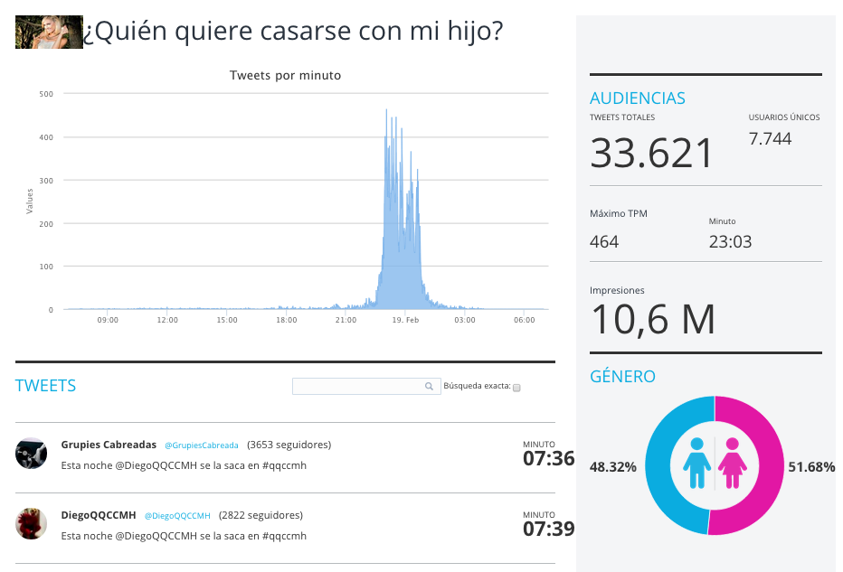The image size is (843, 572).
Task: Click the '(3653 seguidores)' follower count
Action: pyautogui.click(x=289, y=445)
